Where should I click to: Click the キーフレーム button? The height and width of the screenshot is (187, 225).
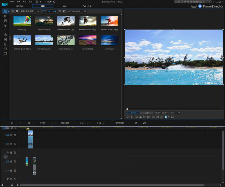100,123
